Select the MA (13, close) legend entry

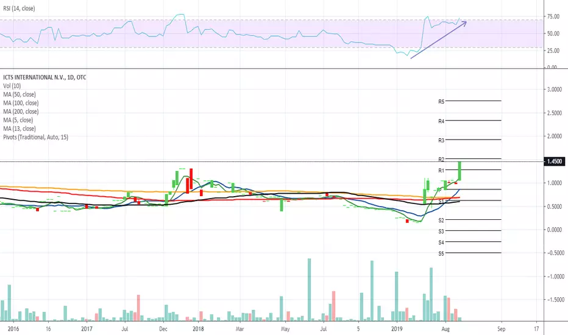(20, 129)
